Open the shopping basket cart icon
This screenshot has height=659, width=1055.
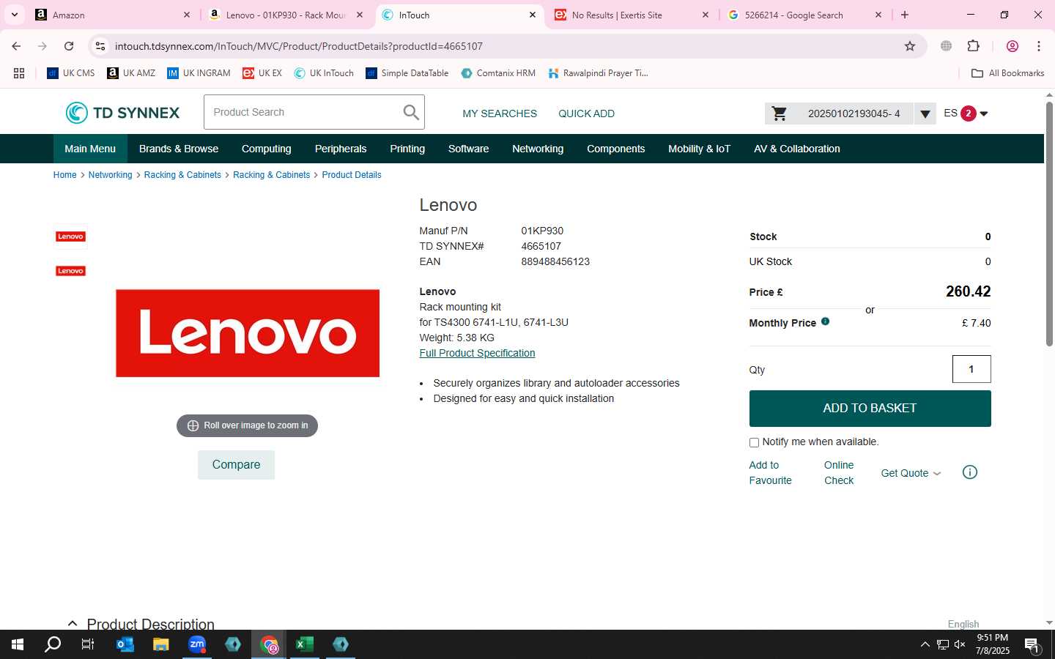[x=780, y=113]
